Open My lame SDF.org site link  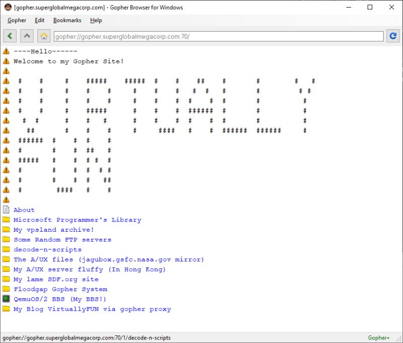click(x=56, y=279)
